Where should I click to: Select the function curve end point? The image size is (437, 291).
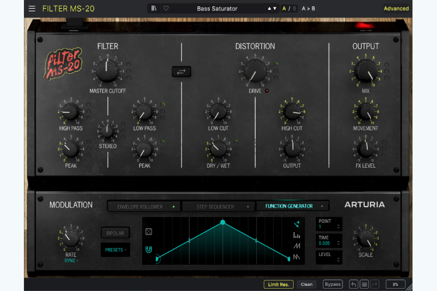[x=289, y=259]
